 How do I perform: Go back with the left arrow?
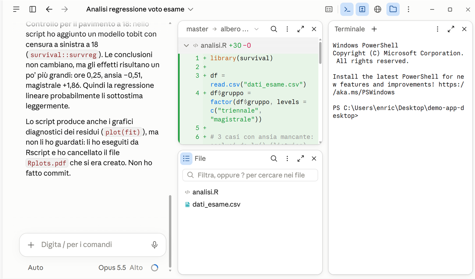49,9
